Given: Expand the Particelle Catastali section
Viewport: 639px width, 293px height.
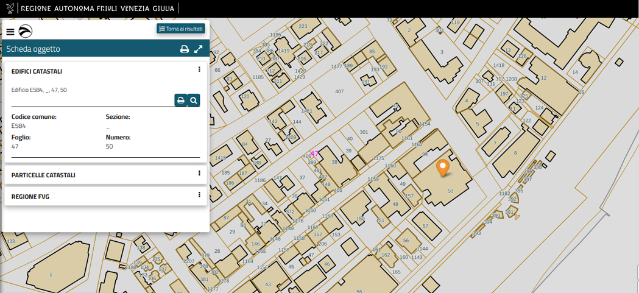Looking at the screenshot, I should point(43,175).
